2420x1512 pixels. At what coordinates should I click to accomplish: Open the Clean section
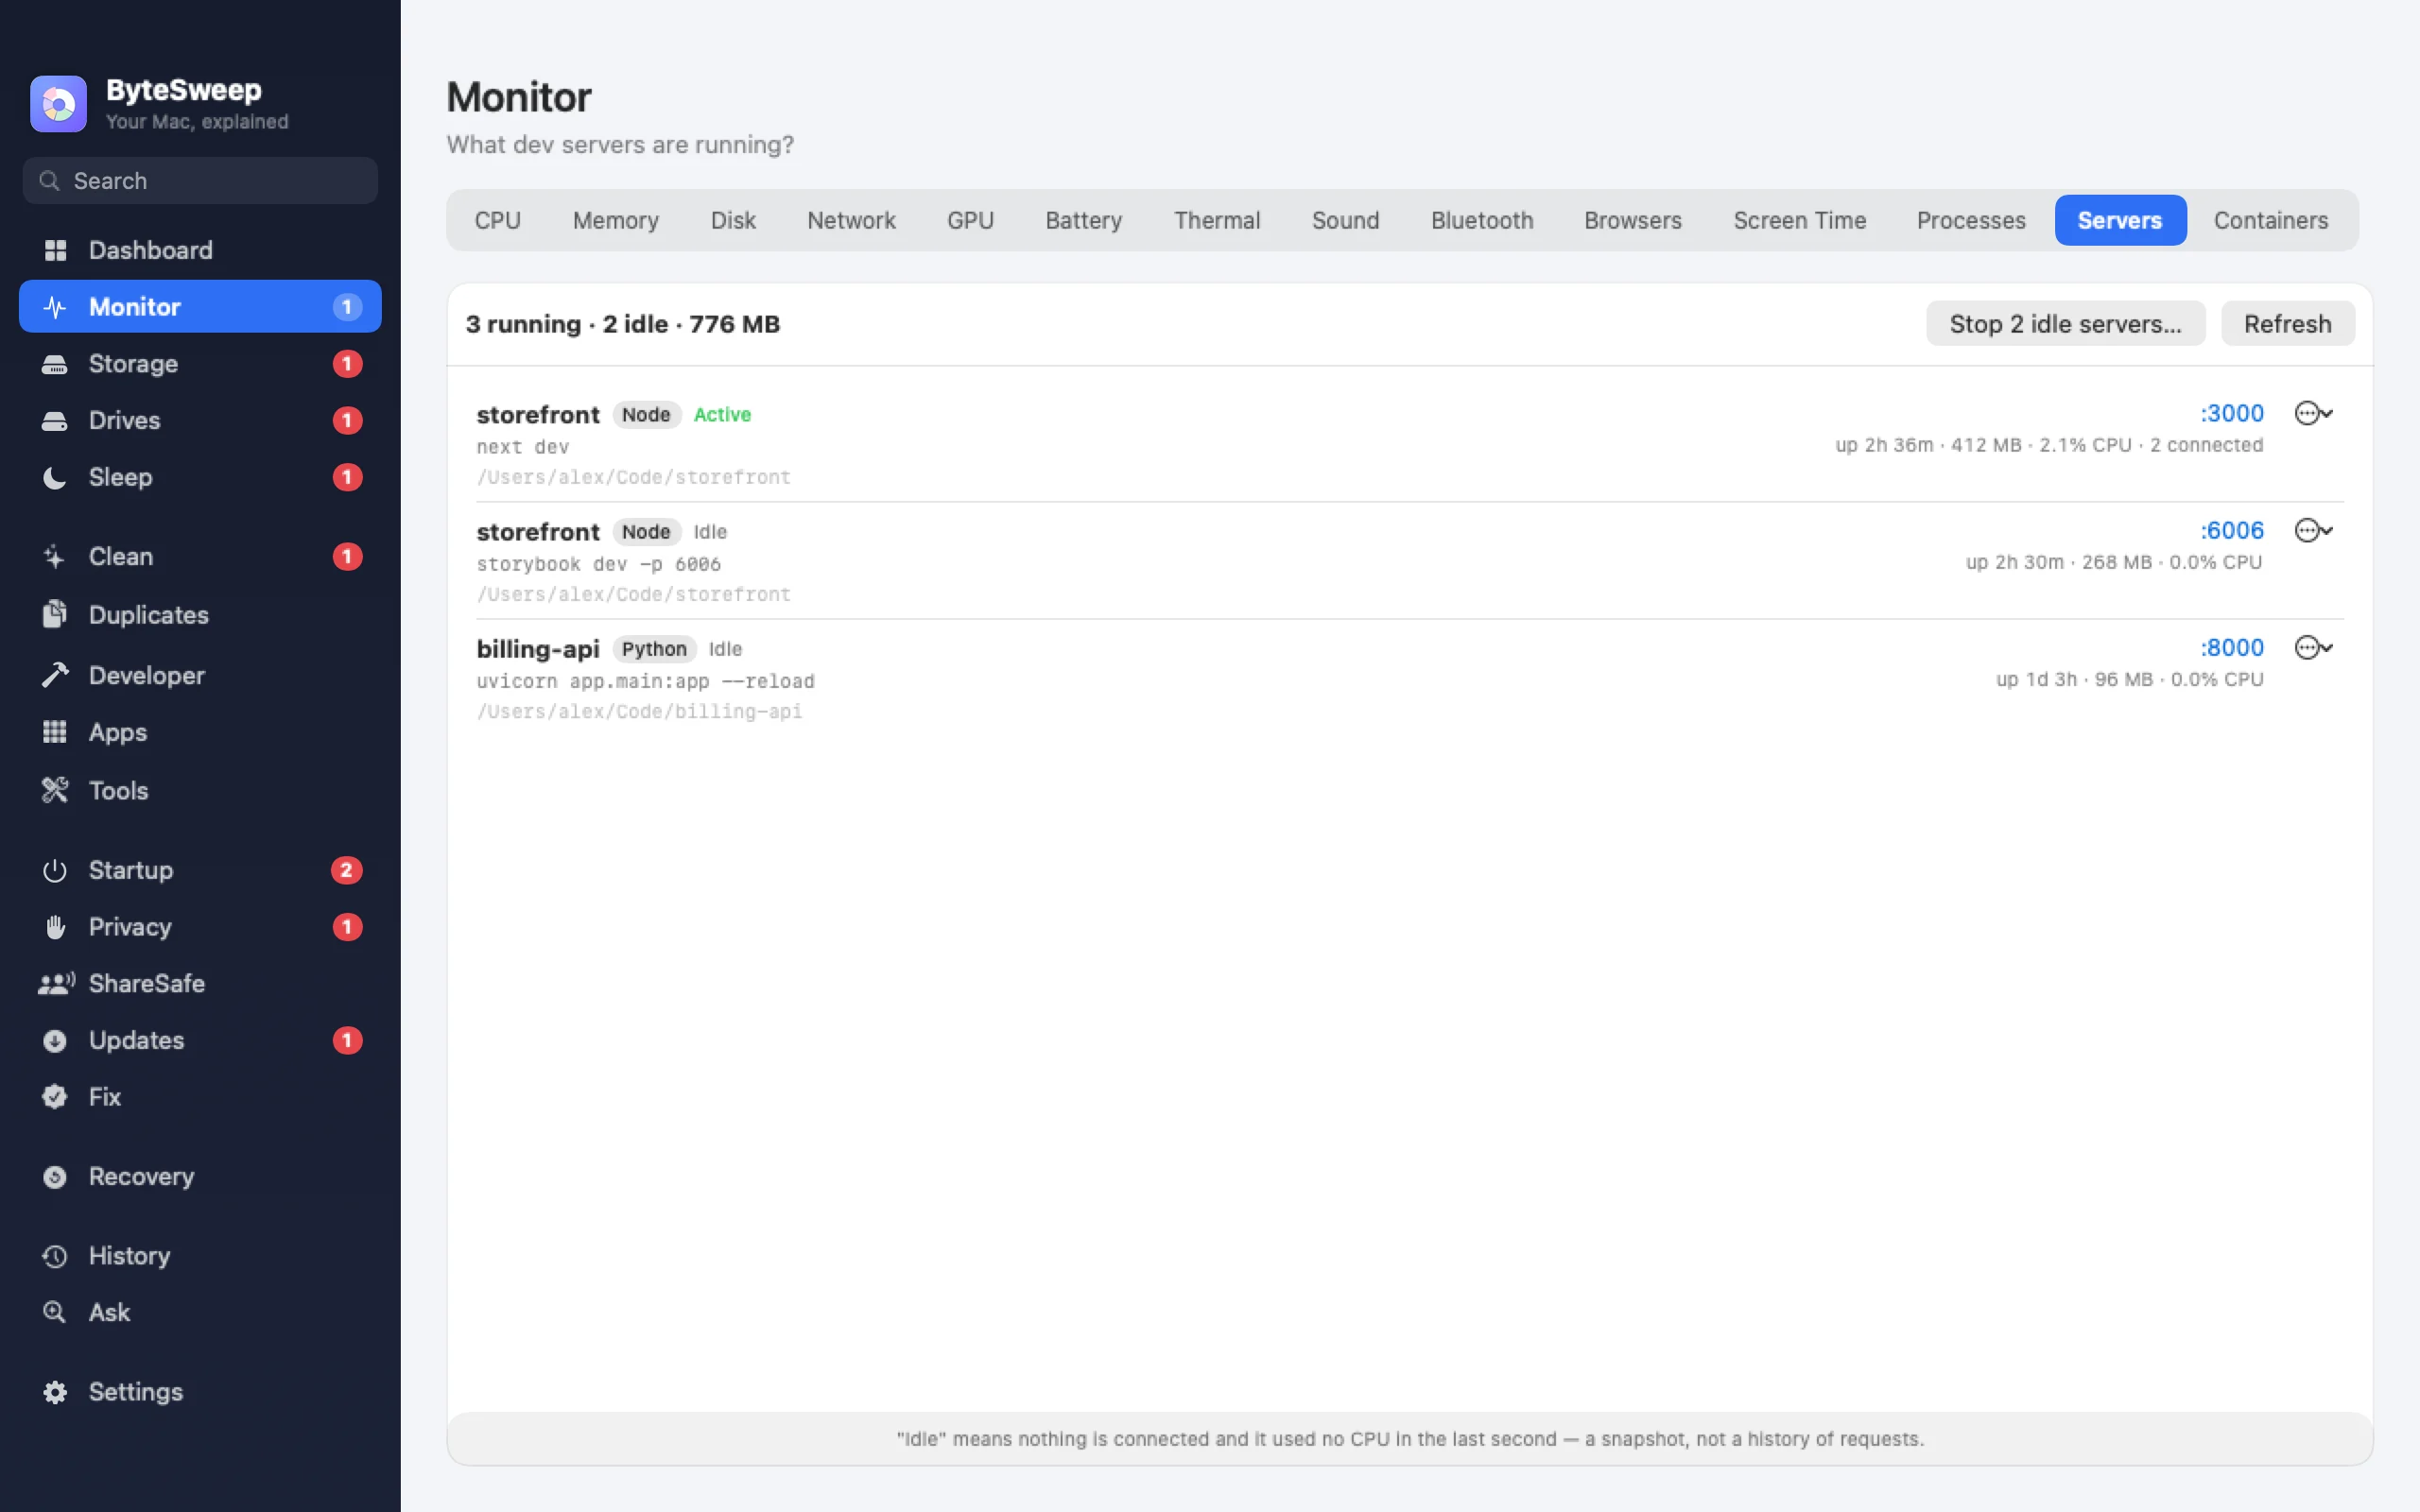[x=200, y=556]
